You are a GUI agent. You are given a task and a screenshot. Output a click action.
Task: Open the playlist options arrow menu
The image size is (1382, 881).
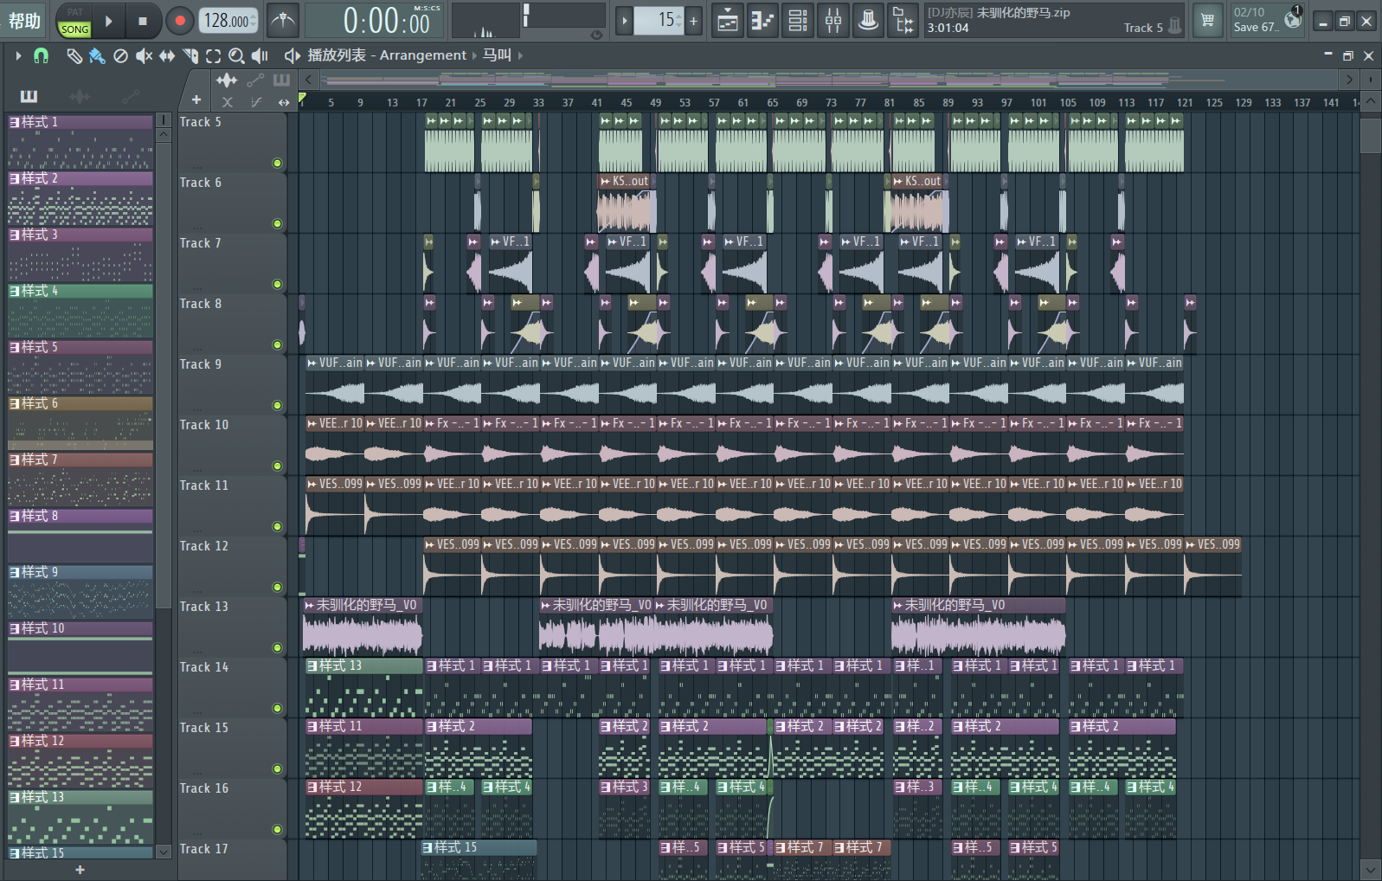[x=17, y=55]
